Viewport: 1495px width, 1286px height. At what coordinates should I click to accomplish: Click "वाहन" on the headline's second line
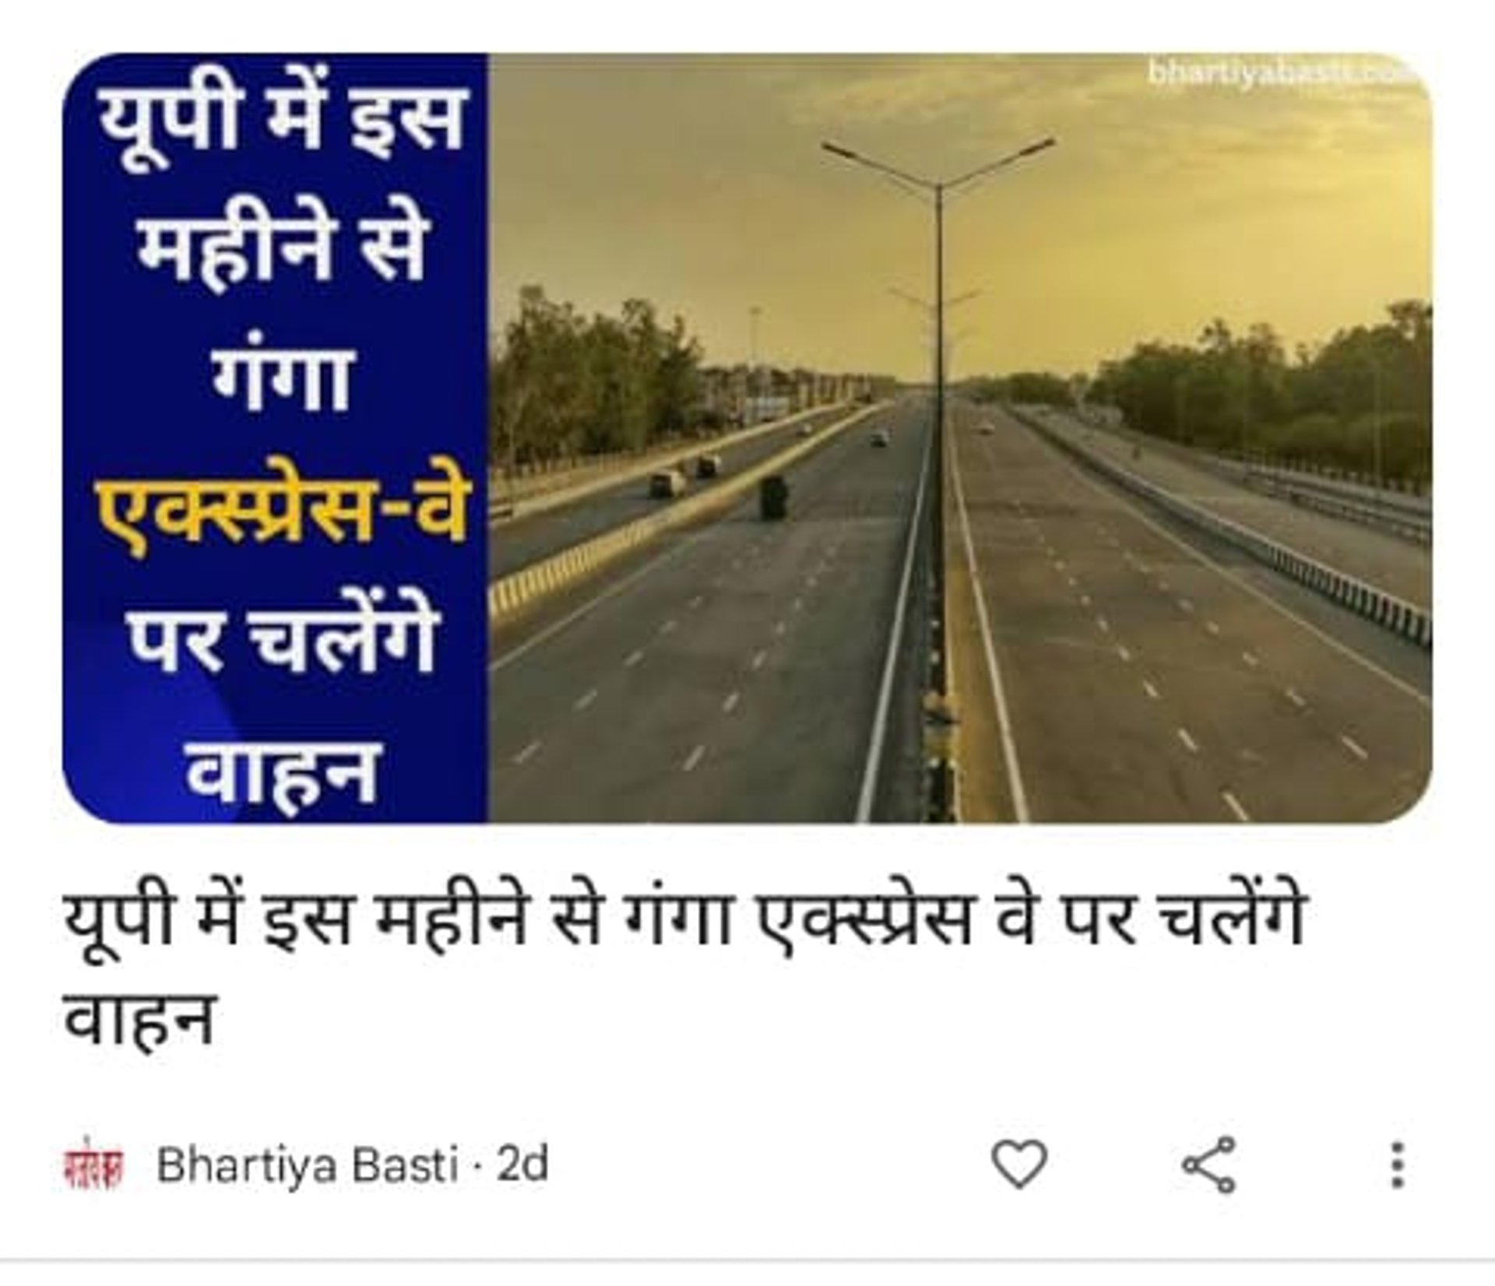(139, 1017)
